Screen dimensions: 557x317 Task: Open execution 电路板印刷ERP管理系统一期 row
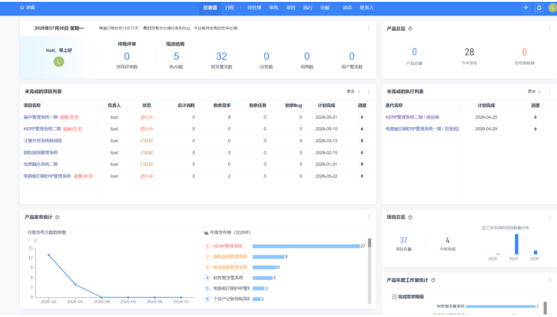[422, 129]
